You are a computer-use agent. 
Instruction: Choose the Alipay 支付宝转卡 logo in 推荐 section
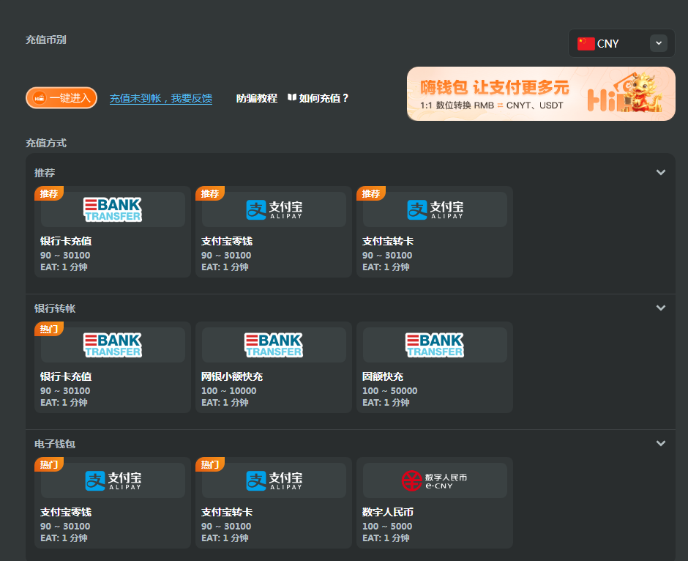pos(435,209)
